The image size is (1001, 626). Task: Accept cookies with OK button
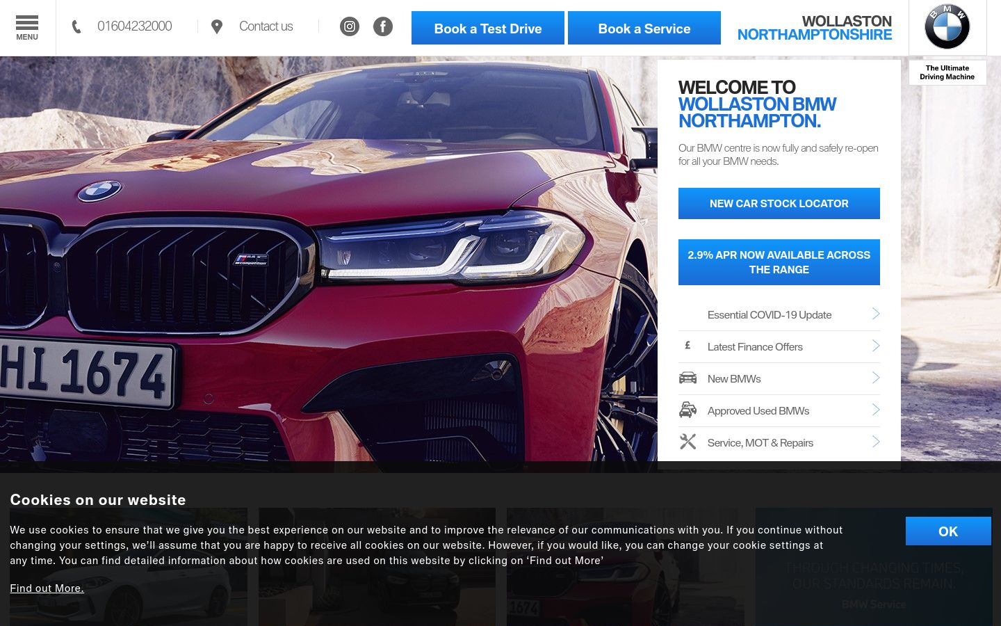pos(948,531)
